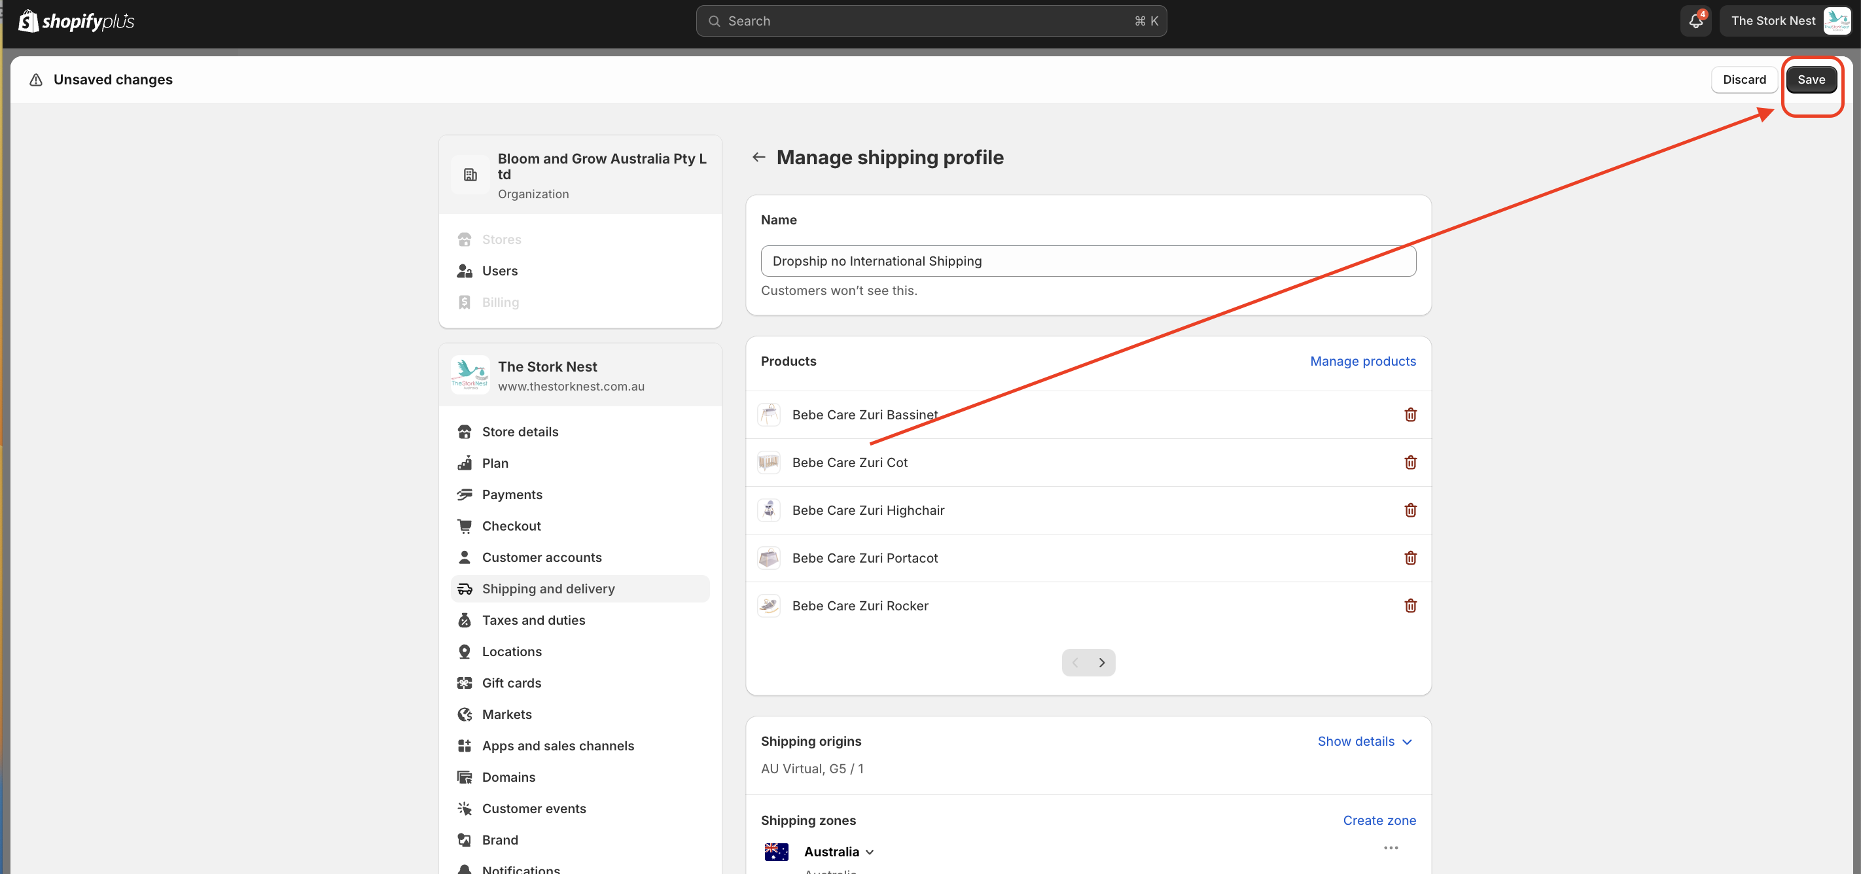Screen dimensions: 1861x874
Task: Click Bebe Care Zuri Highchair product name
Action: point(868,510)
